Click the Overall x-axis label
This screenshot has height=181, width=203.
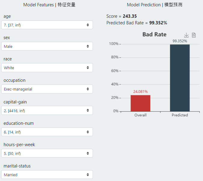tap(140, 115)
